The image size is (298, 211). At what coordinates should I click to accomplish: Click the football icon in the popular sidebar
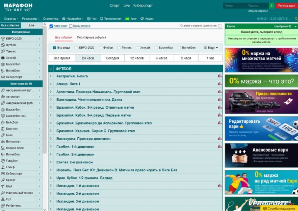click(x=3, y=45)
